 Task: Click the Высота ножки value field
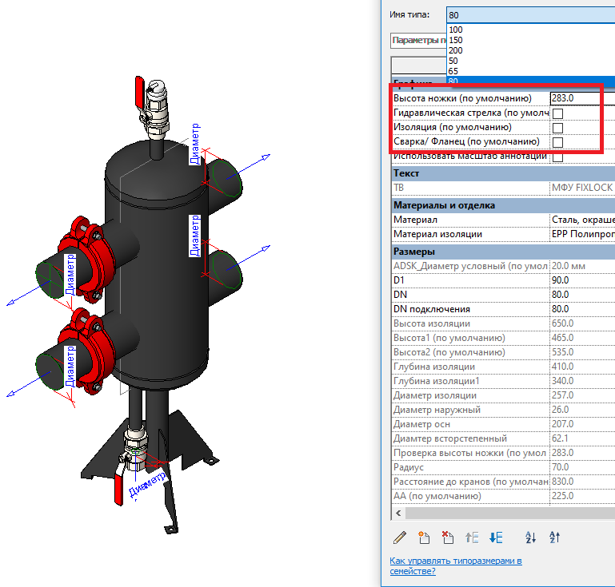tap(581, 98)
